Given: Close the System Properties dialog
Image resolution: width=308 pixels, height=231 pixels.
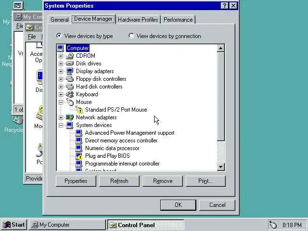Looking at the screenshot, I should tap(233, 6).
